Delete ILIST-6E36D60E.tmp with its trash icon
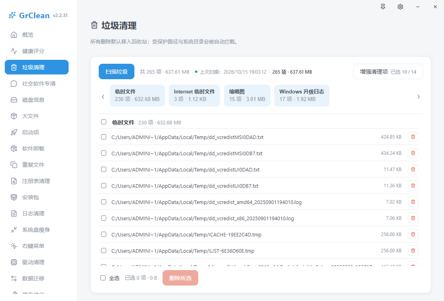The image size is (444, 301). tap(413, 251)
